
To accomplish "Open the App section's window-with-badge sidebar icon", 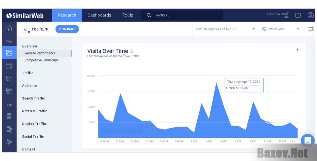I will coord(9,129).
